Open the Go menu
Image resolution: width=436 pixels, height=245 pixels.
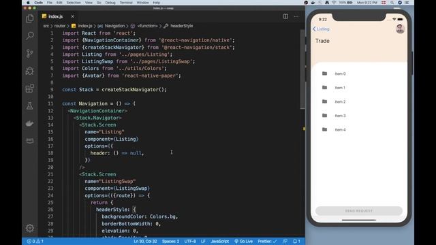tap(99, 3)
